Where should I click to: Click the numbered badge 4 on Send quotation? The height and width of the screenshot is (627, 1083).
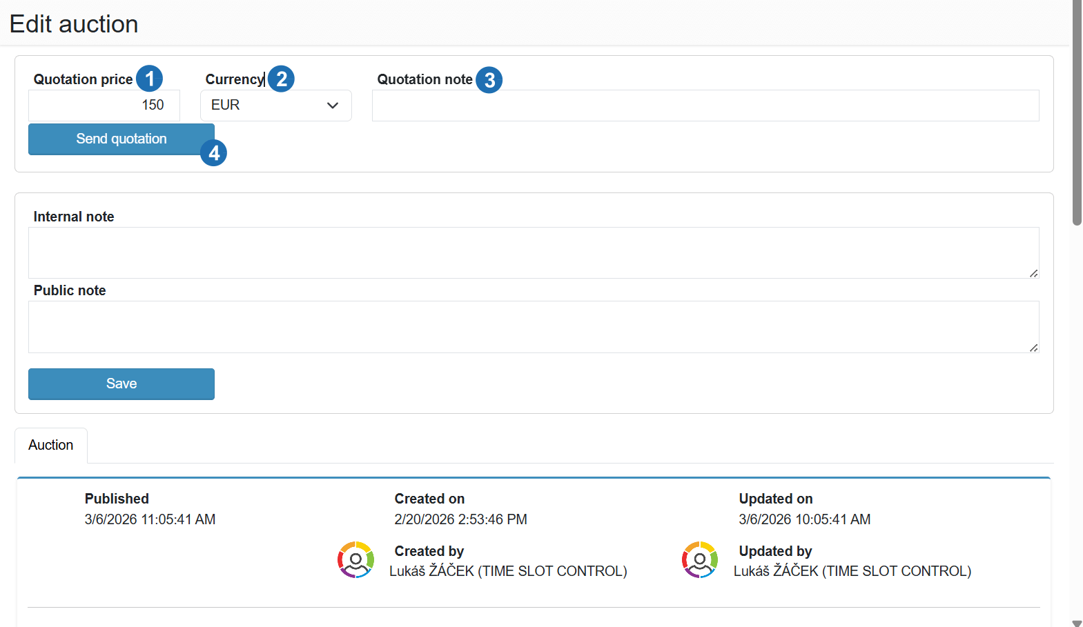pyautogui.click(x=214, y=152)
